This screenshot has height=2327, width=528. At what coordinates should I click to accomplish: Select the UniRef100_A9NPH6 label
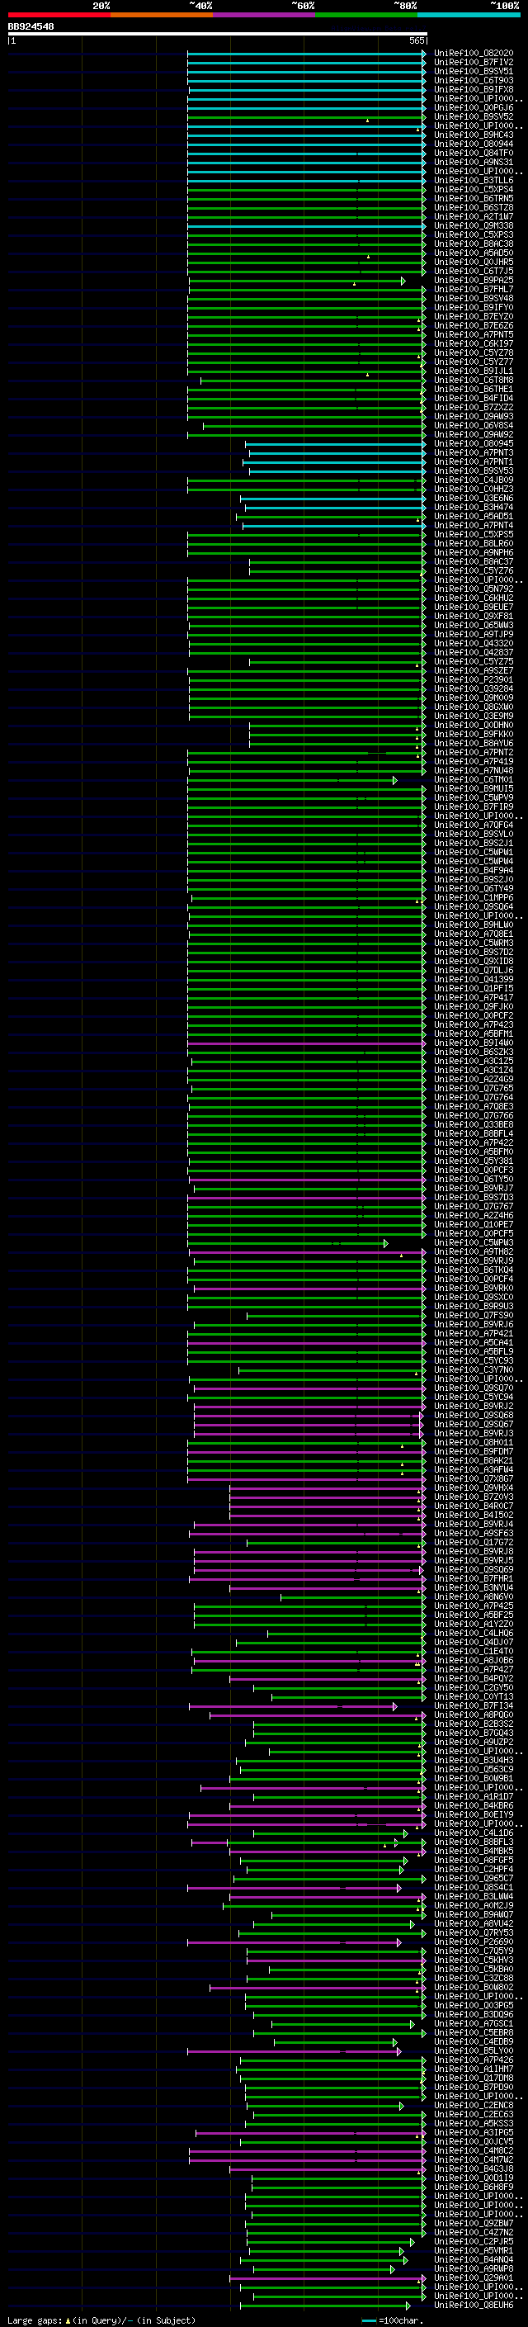(474, 553)
